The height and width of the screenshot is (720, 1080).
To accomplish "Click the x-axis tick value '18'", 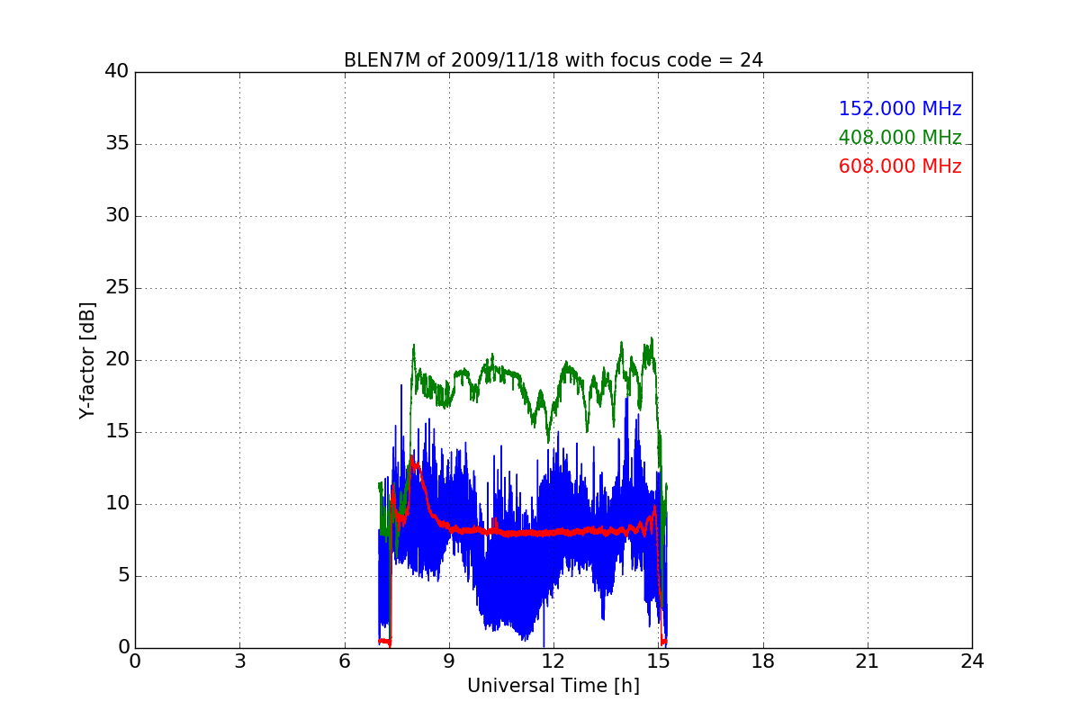I will [763, 661].
